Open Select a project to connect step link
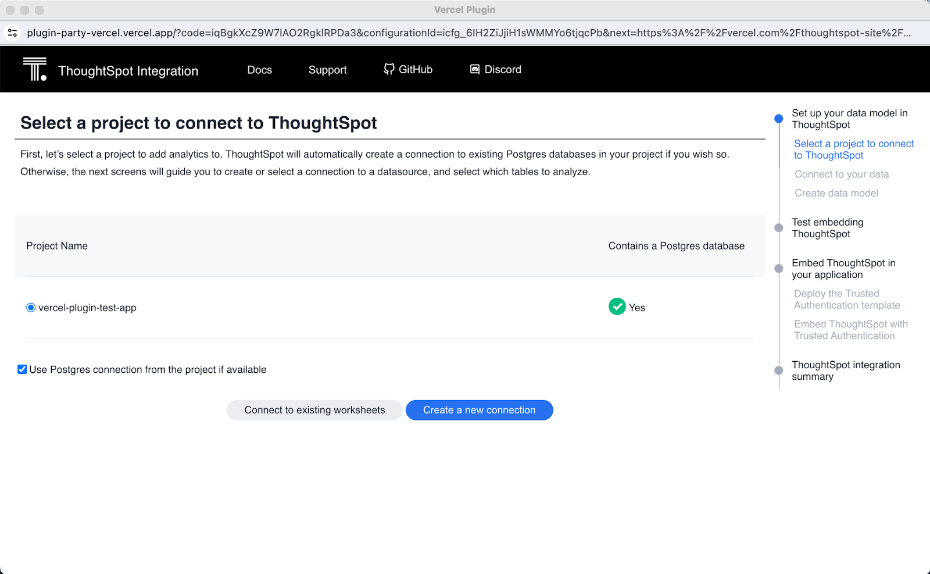 (853, 149)
